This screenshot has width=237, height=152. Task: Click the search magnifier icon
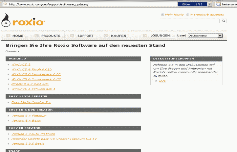click(x=224, y=21)
